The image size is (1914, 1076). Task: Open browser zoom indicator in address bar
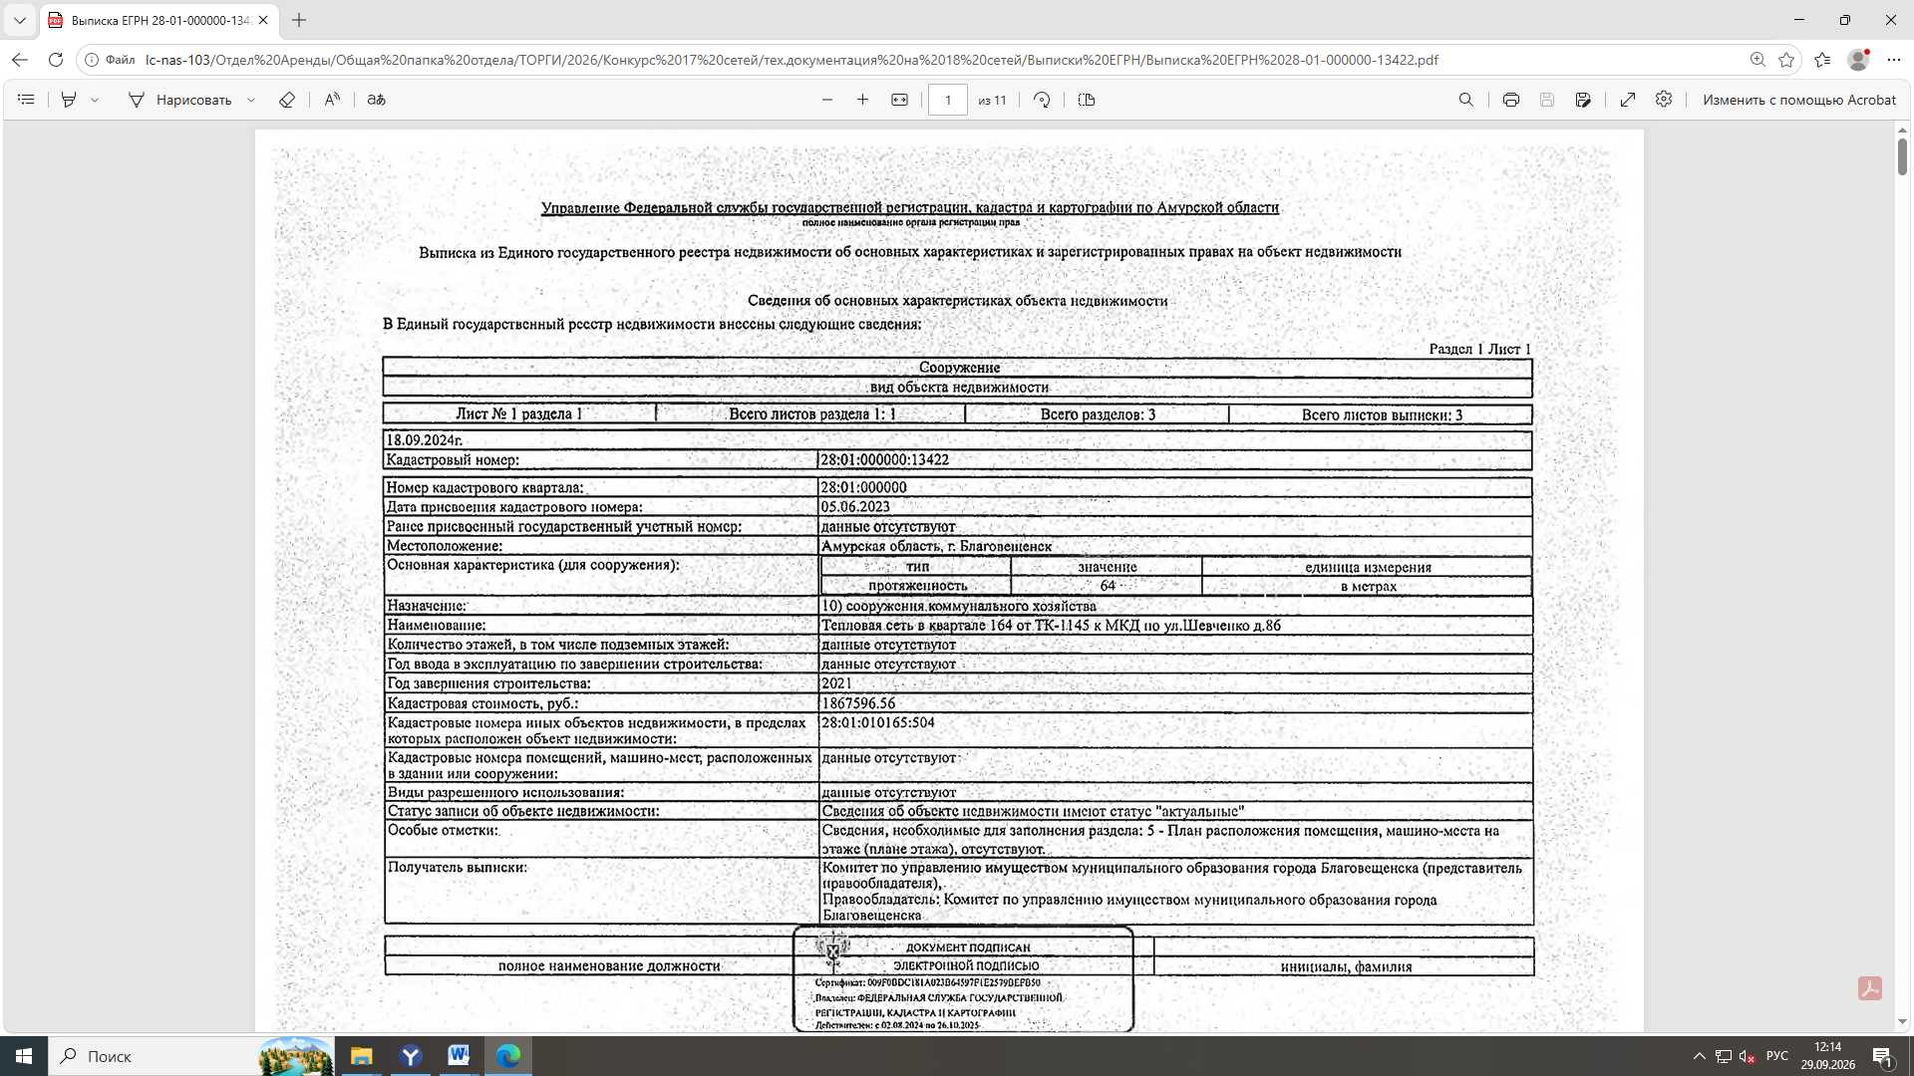1757,60
